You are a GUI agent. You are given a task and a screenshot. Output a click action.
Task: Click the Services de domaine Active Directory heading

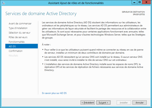click(41, 13)
